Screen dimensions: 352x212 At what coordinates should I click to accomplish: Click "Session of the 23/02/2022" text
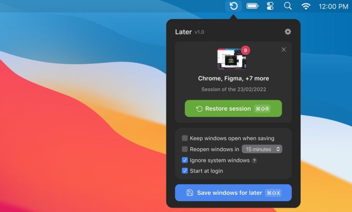[x=234, y=89]
